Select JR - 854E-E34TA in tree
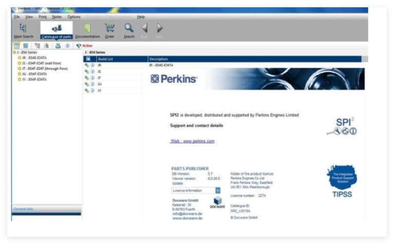 34,58
